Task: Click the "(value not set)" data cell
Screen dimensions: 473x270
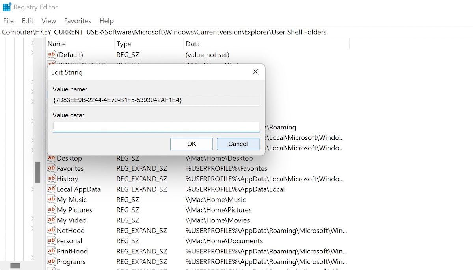Action: tap(207, 55)
